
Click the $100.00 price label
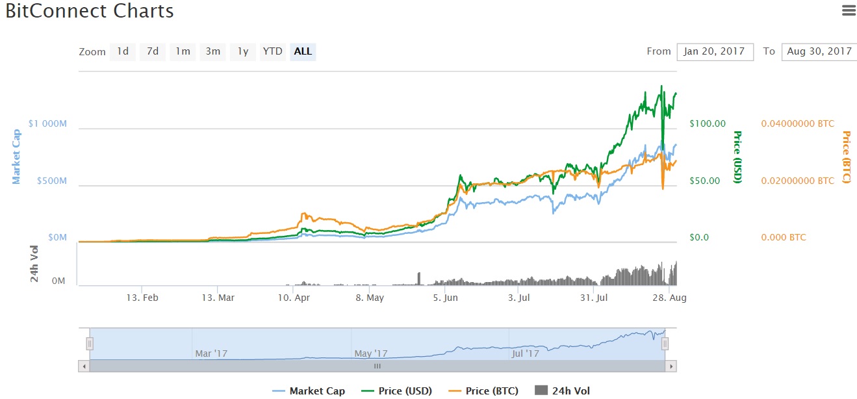click(x=708, y=123)
